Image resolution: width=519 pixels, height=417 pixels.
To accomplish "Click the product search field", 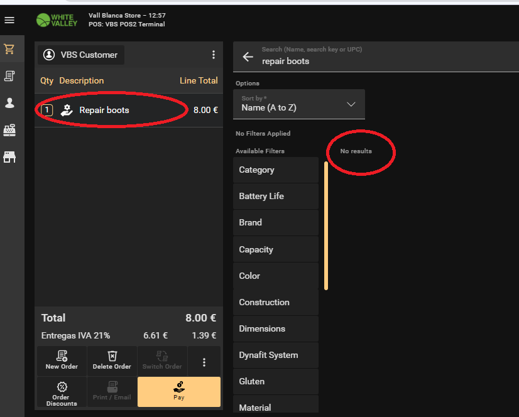I will (377, 61).
